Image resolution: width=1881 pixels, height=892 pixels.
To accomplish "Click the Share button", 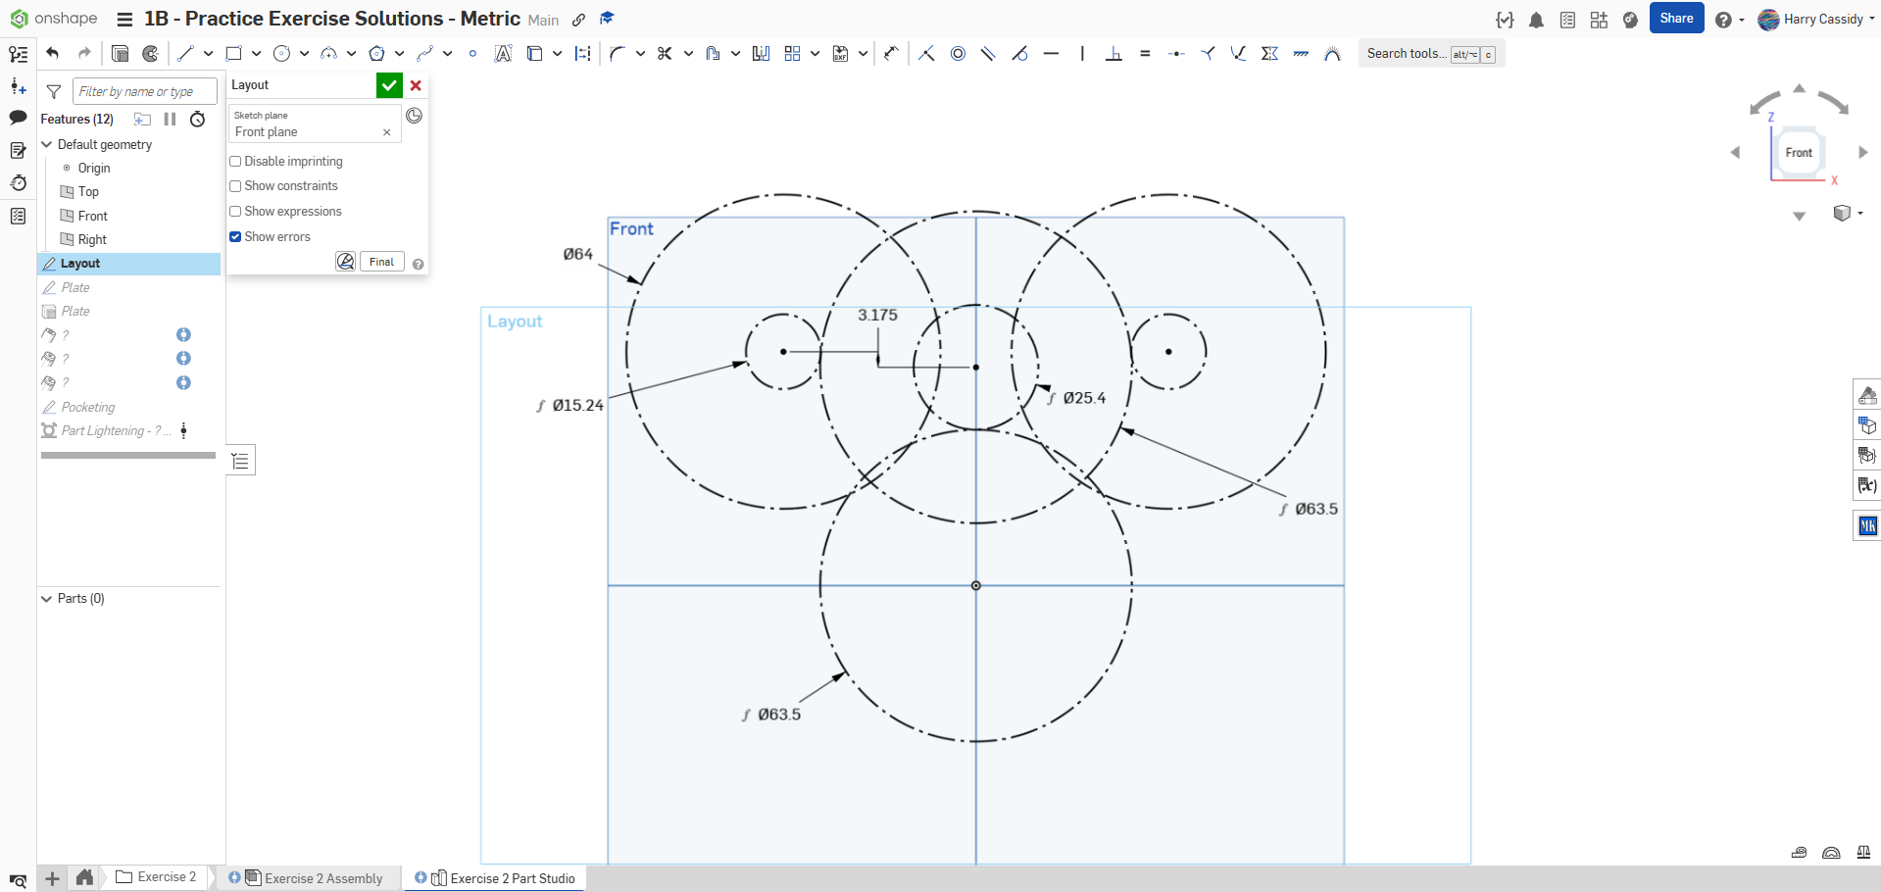I will 1676,19.
